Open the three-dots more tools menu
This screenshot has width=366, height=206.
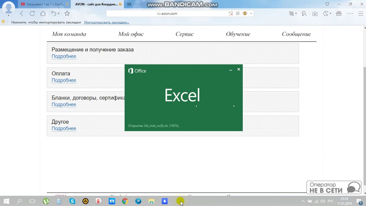point(350,13)
